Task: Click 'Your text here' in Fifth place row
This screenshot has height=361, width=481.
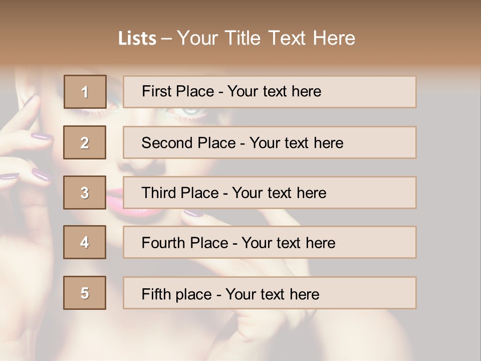Action: click(272, 294)
